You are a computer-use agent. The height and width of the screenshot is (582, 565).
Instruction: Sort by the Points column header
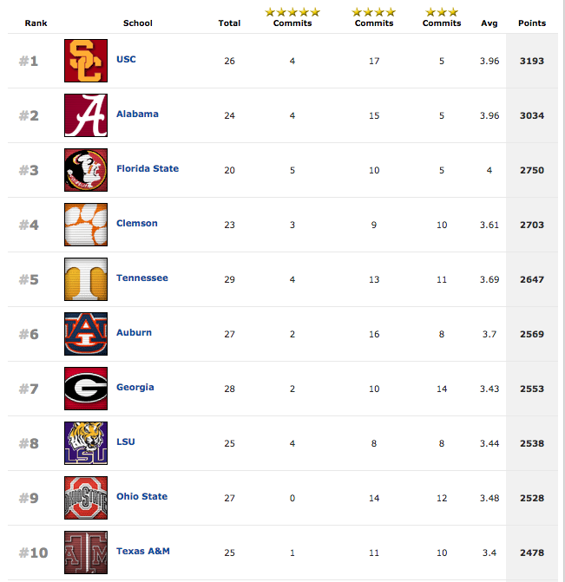pos(532,23)
